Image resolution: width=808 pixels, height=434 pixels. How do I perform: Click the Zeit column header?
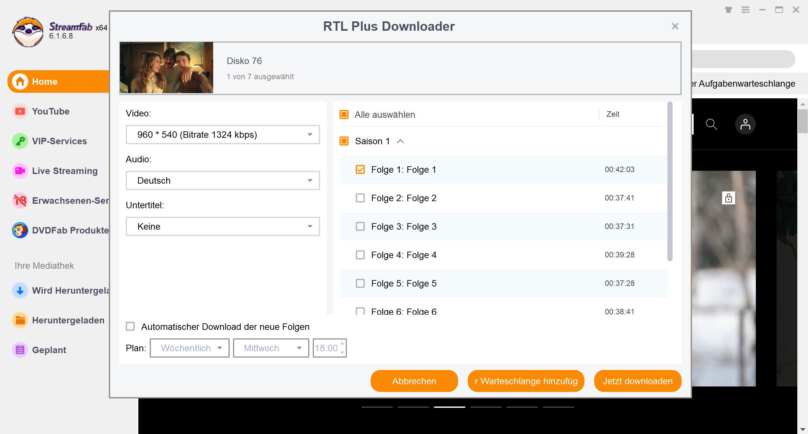(x=613, y=114)
